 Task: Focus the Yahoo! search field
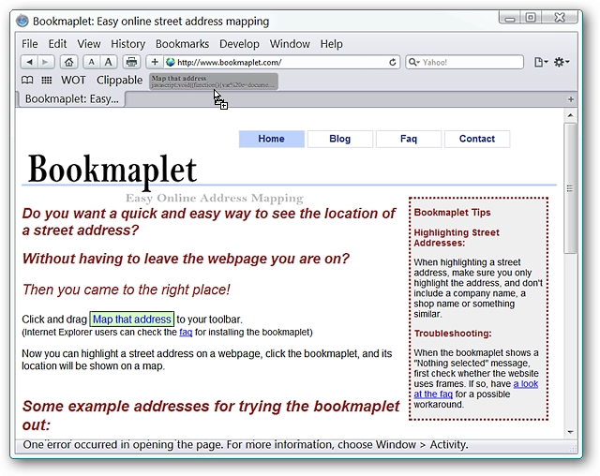click(465, 62)
